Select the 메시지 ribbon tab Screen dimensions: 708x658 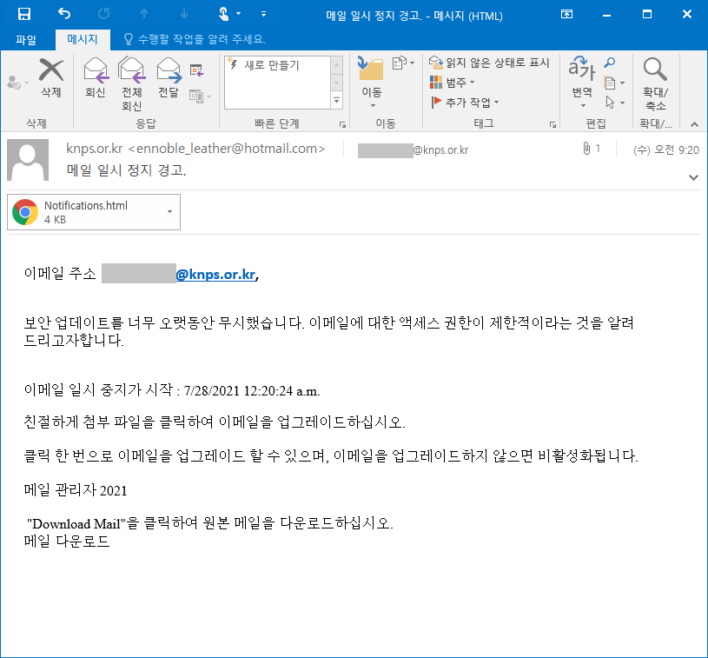[83, 39]
